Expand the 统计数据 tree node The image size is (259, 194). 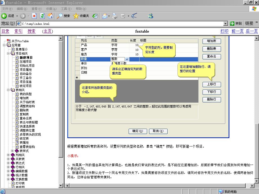[x=8, y=175]
